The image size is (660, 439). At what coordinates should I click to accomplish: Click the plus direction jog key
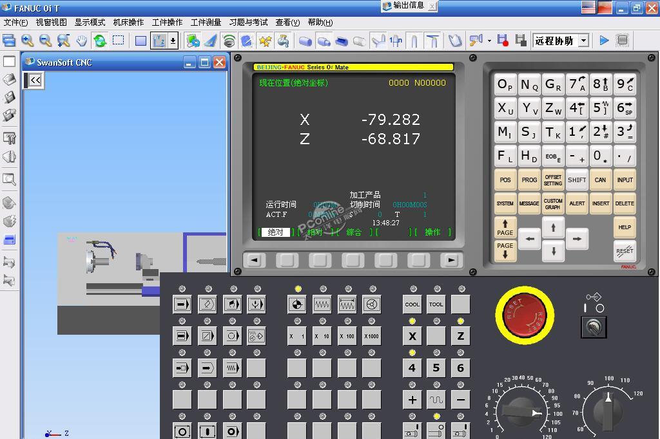(412, 400)
